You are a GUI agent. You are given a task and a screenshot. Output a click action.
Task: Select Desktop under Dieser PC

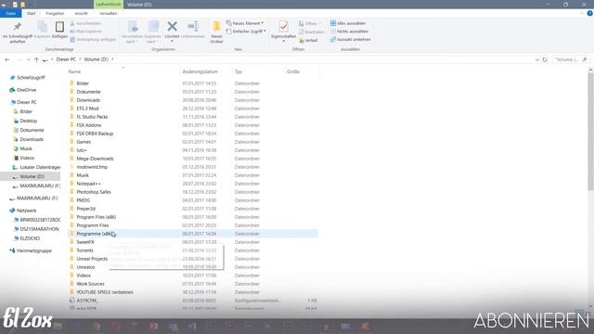coord(29,121)
